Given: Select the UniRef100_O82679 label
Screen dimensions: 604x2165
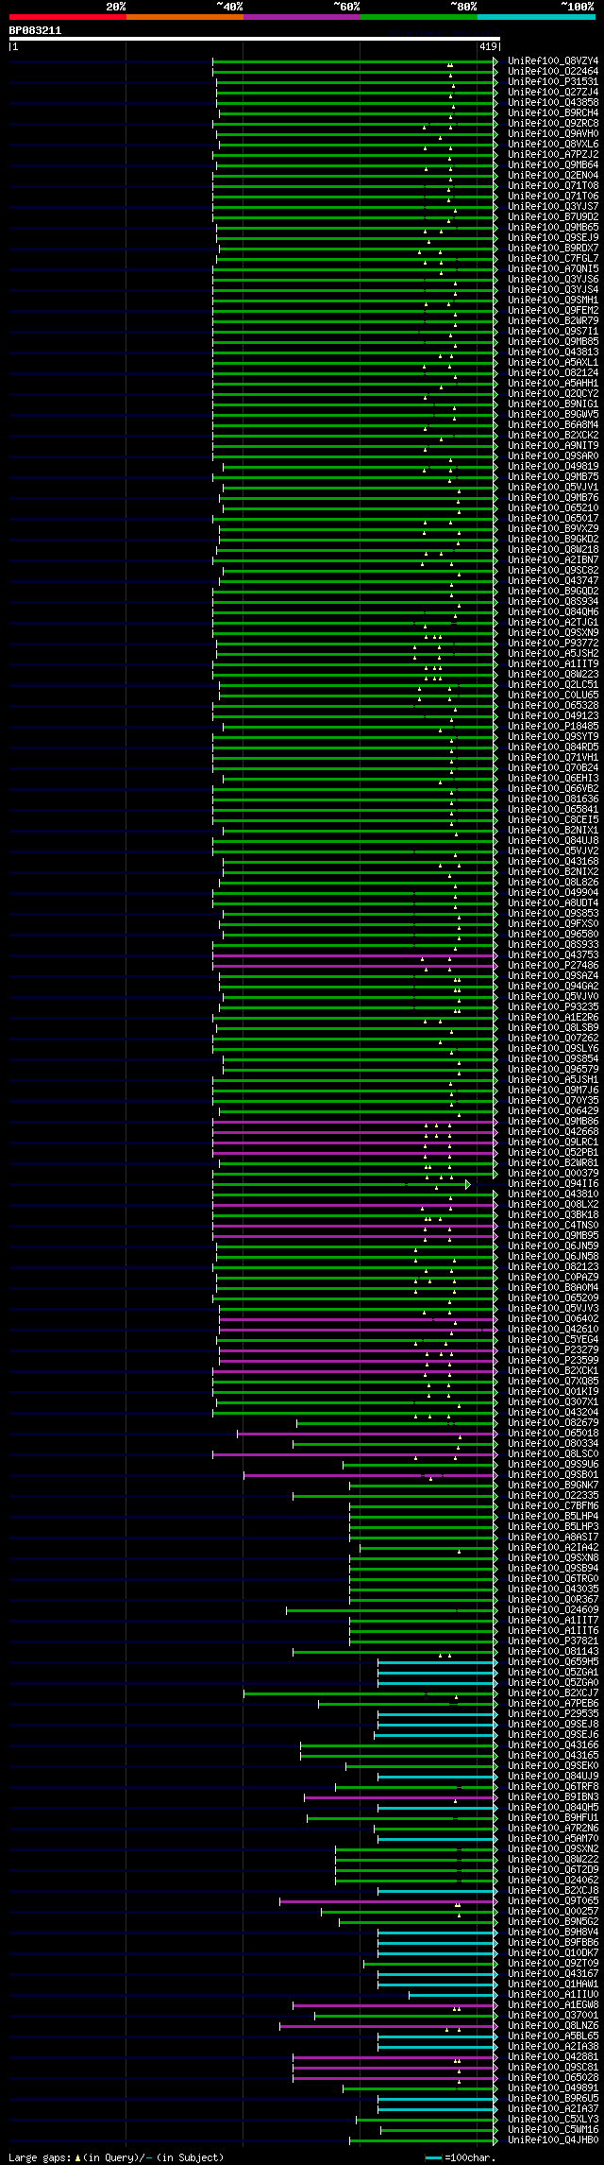Looking at the screenshot, I should point(553,1423).
